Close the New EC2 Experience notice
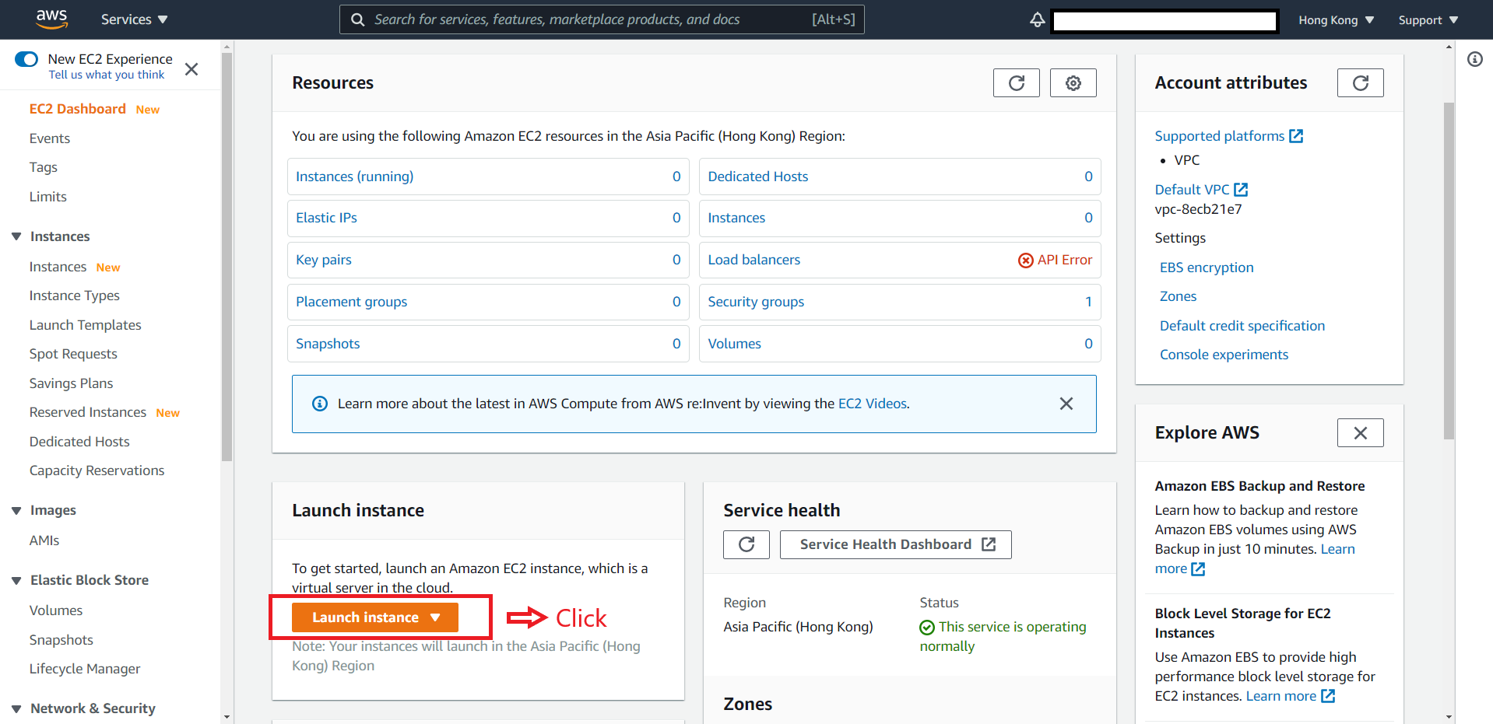Image resolution: width=1493 pixels, height=724 pixels. (x=191, y=69)
